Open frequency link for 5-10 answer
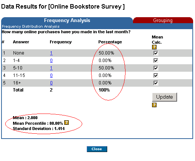This screenshot has width=195, height=161. 51,68
